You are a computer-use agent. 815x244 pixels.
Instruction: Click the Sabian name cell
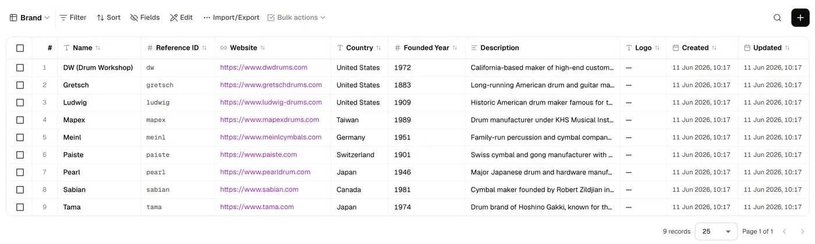tap(99, 189)
